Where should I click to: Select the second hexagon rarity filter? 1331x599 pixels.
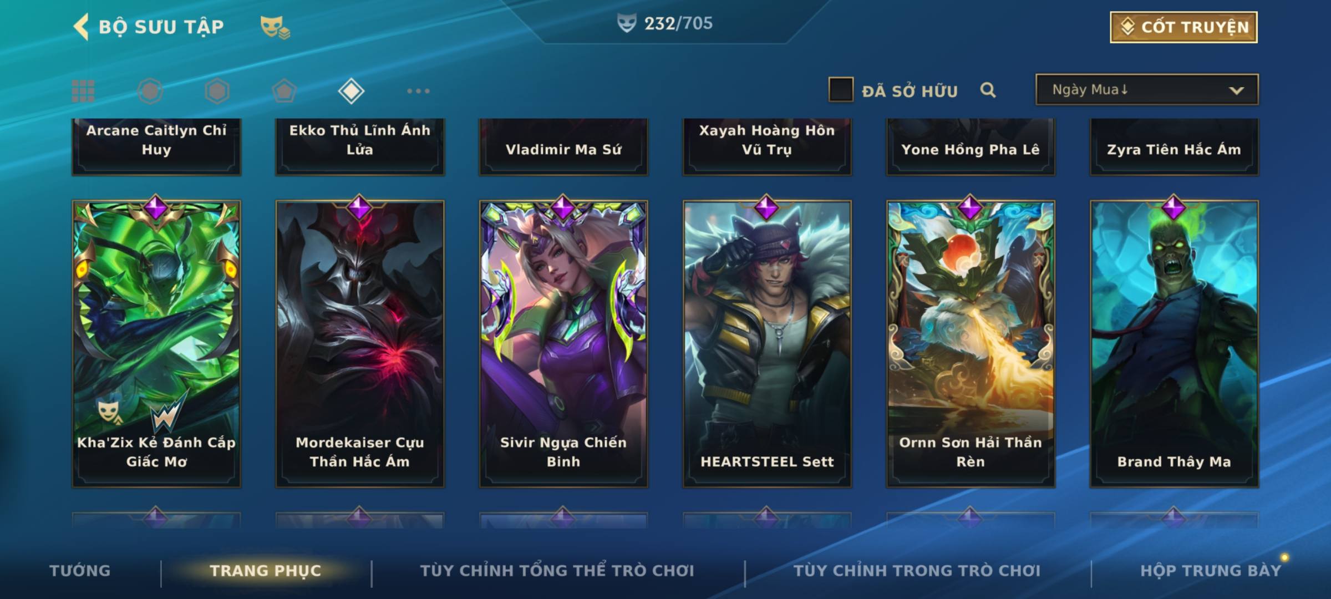(217, 91)
